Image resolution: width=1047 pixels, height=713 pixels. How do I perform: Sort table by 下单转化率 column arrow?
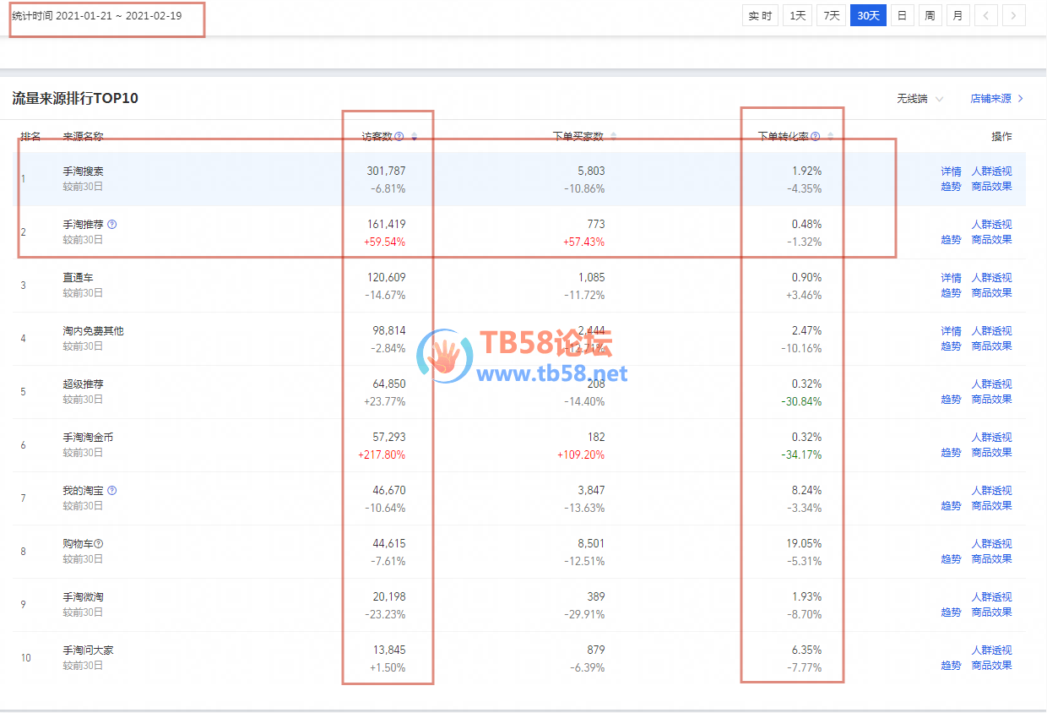click(x=830, y=136)
